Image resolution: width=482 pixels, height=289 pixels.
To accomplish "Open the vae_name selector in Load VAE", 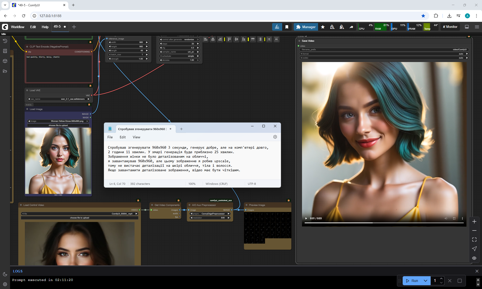I will tap(59, 99).
